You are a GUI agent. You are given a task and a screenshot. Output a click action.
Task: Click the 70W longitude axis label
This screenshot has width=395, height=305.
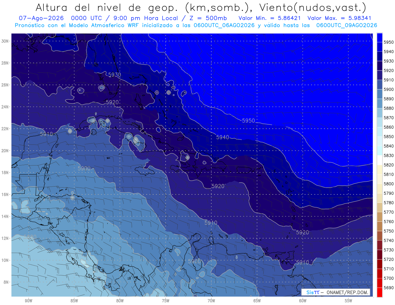point(211,301)
